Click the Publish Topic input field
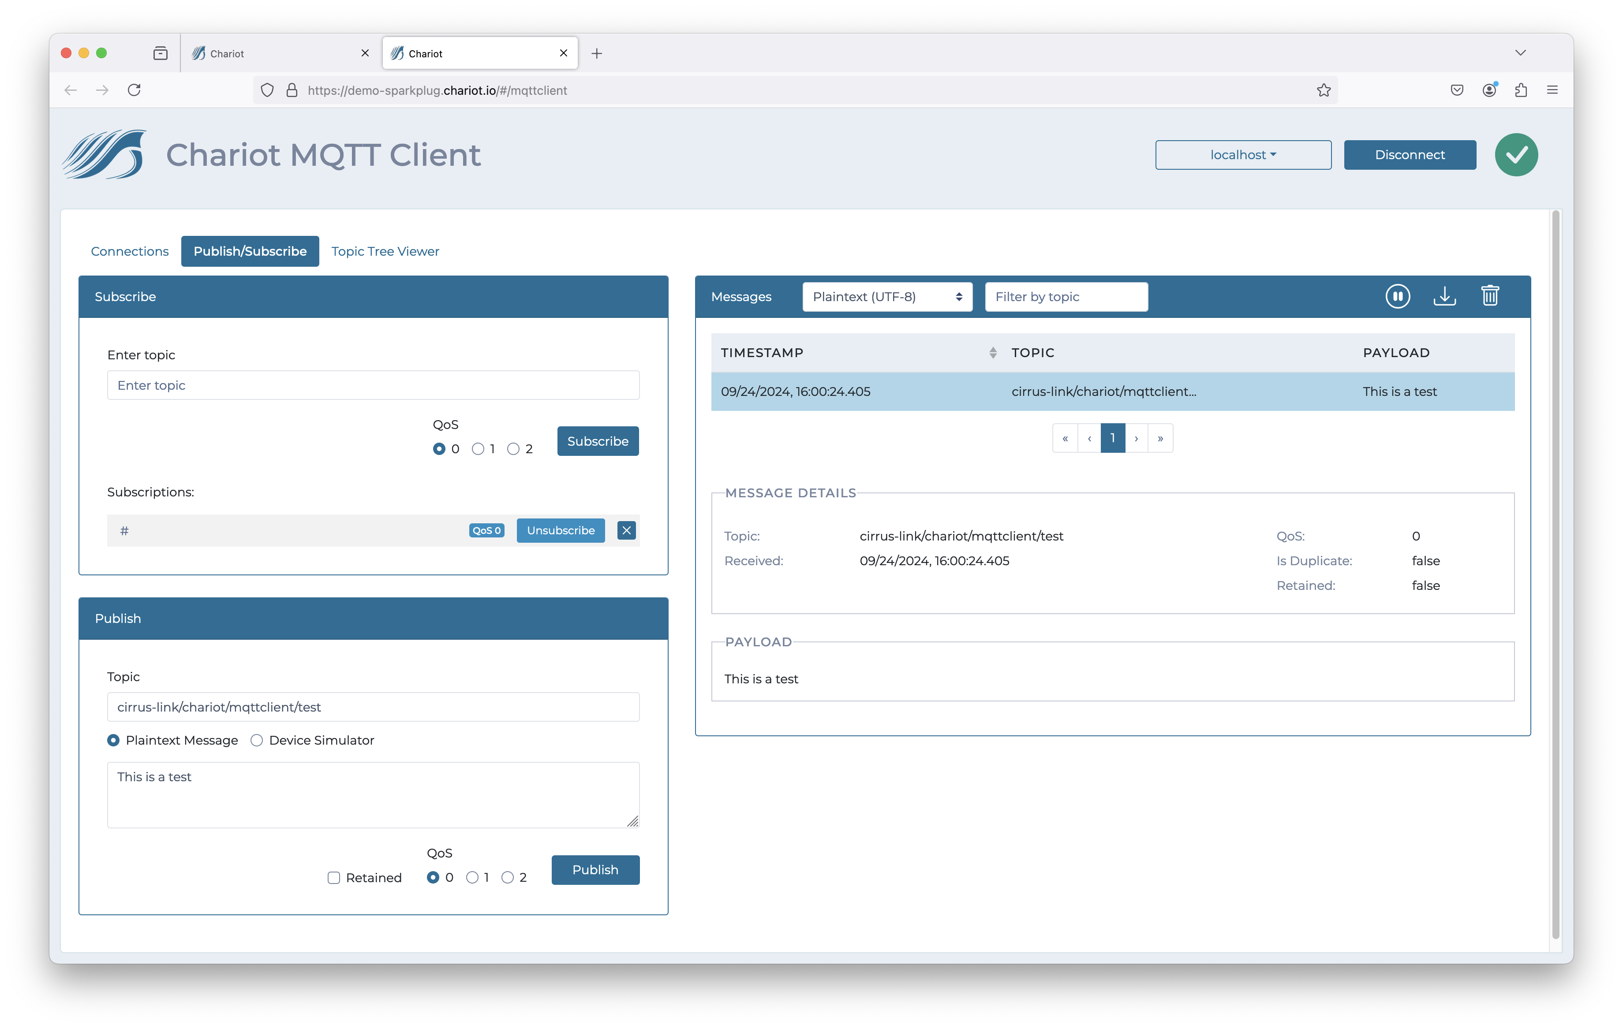Image resolution: width=1623 pixels, height=1029 pixels. pyautogui.click(x=373, y=707)
